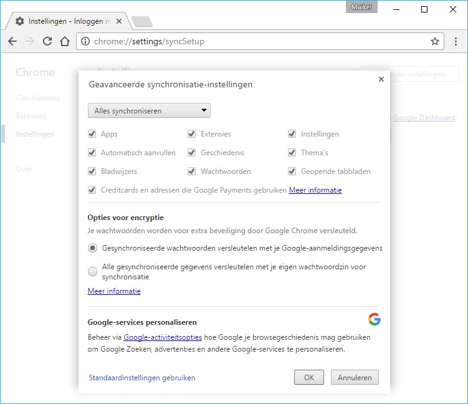Open Geschiedenis in the Chrome sidebar
Image resolution: width=468 pixels, height=404 pixels.
pos(38,98)
